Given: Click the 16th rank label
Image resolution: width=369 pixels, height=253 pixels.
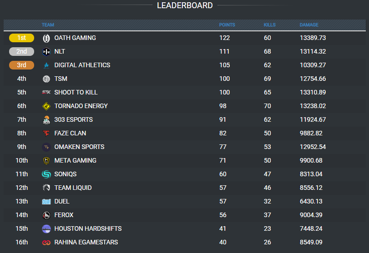Looking at the screenshot, I should (22, 242).
